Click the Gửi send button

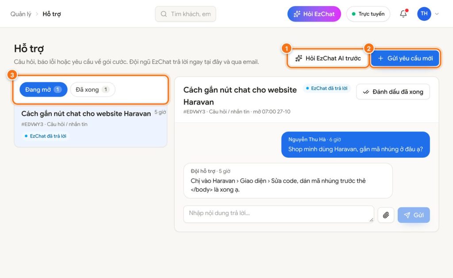414,215
